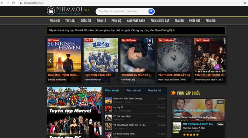The width and height of the screenshot is (248, 138).
Task: Click The Green Knight small thumbnail icon
Action: pyautogui.click(x=108, y=109)
